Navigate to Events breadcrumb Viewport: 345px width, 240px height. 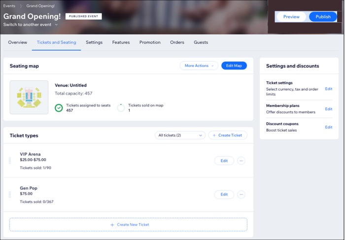click(9, 6)
